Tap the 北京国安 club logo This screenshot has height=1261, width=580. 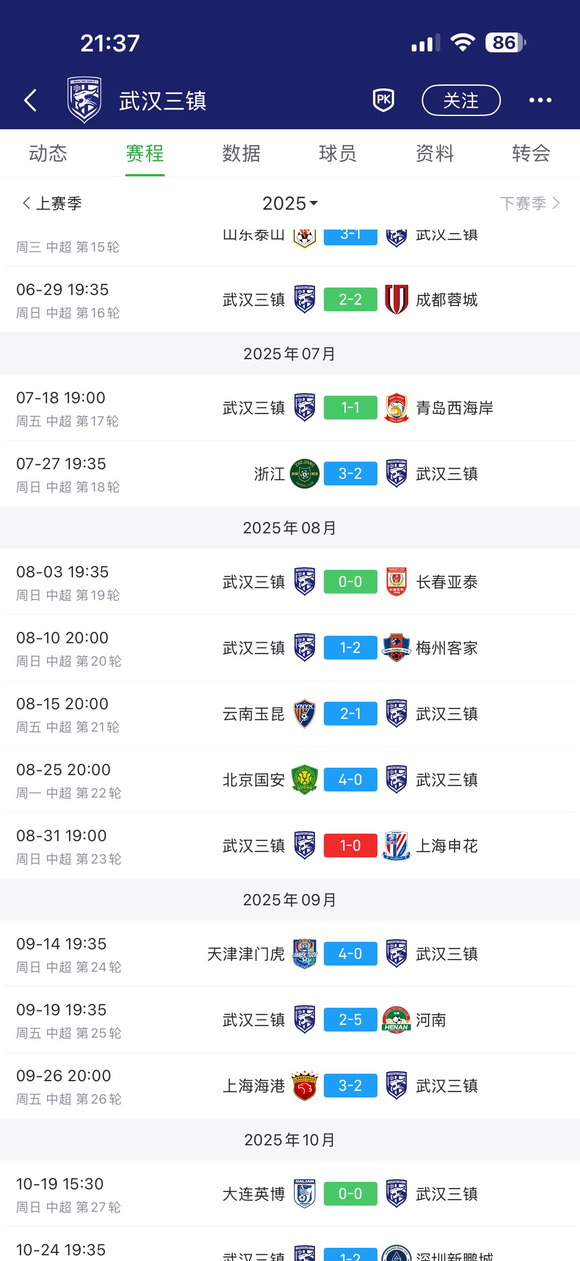point(304,779)
